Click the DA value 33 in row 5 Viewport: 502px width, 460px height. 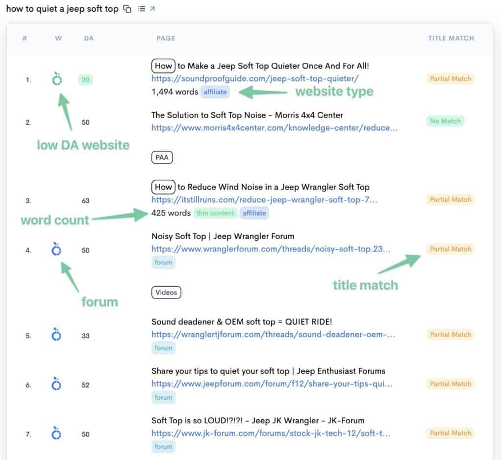pyautogui.click(x=85, y=336)
